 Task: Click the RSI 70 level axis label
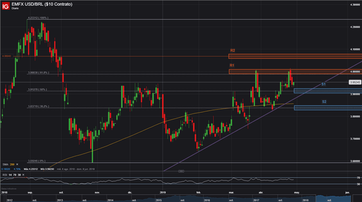358,178
